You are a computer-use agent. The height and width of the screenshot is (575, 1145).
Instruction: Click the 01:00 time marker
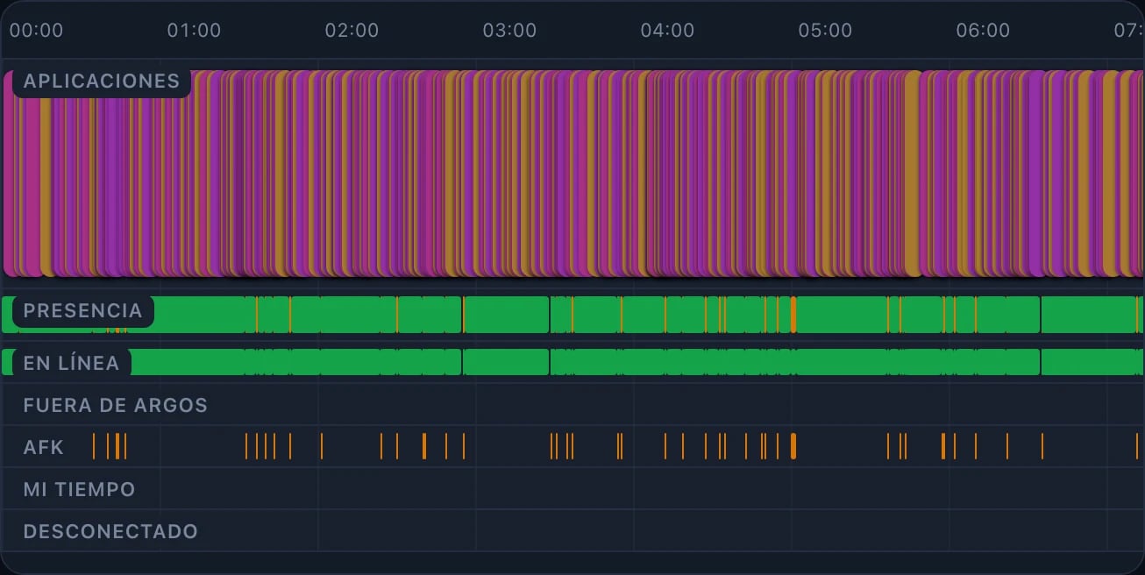tap(194, 31)
